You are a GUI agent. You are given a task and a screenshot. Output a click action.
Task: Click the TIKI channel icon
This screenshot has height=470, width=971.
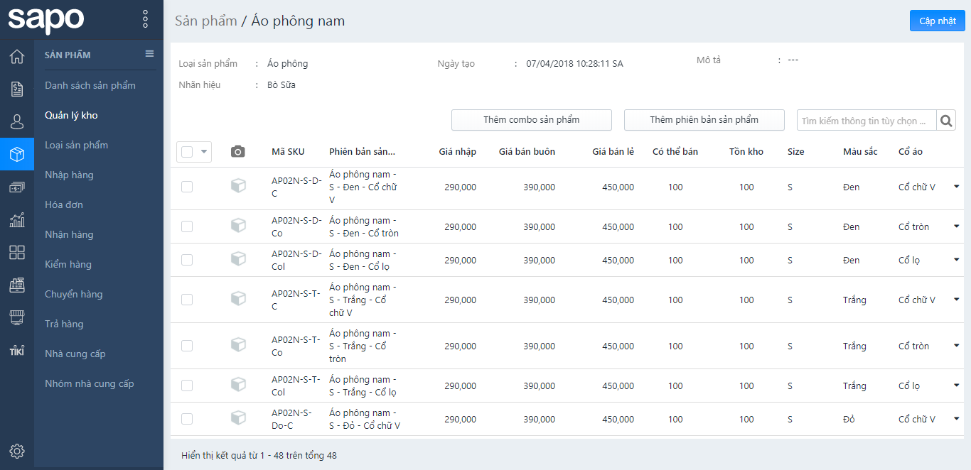17,351
